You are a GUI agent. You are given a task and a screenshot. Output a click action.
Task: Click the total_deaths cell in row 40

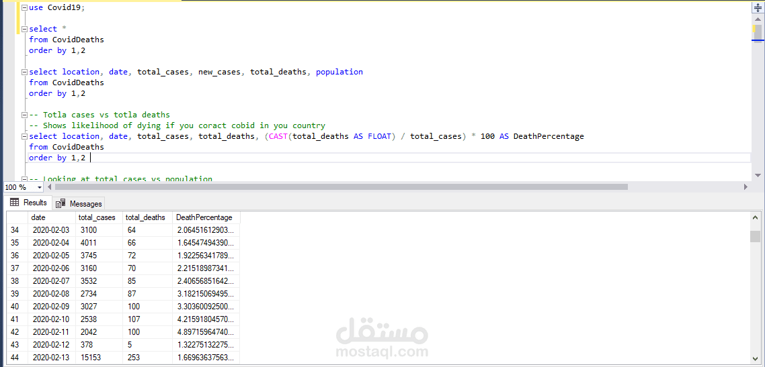point(147,306)
